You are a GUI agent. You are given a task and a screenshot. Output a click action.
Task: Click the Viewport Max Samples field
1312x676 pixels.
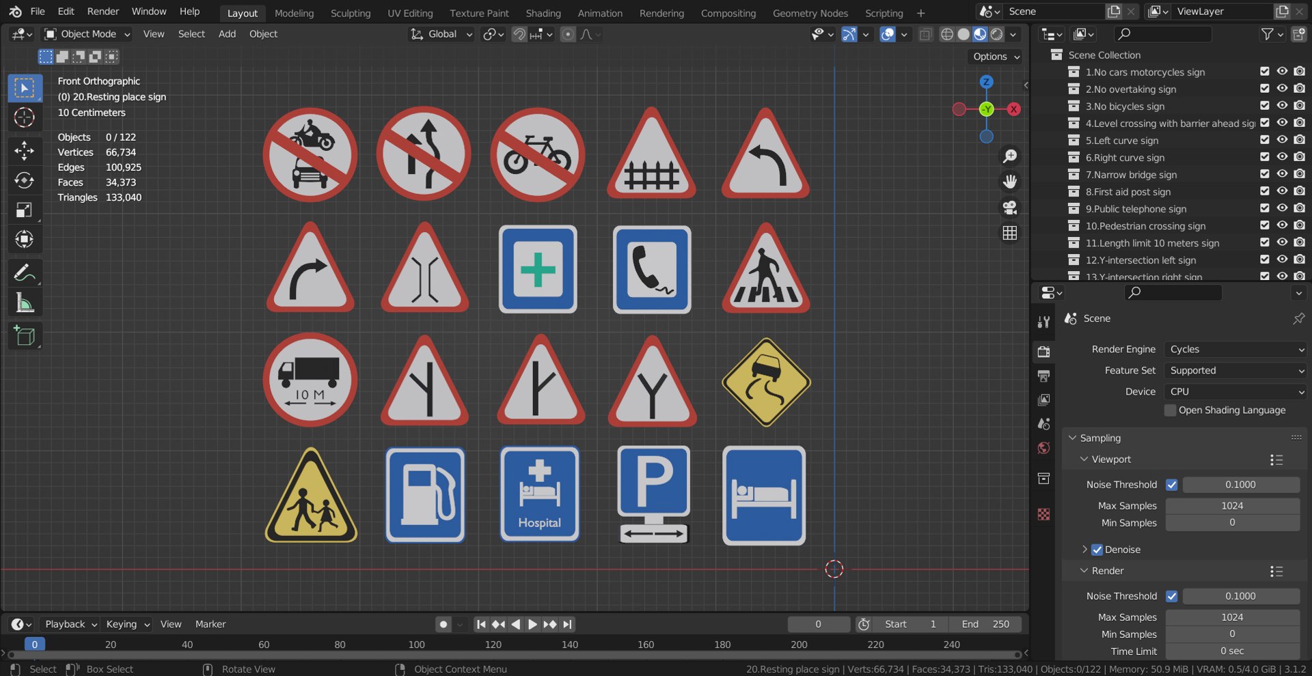1233,506
